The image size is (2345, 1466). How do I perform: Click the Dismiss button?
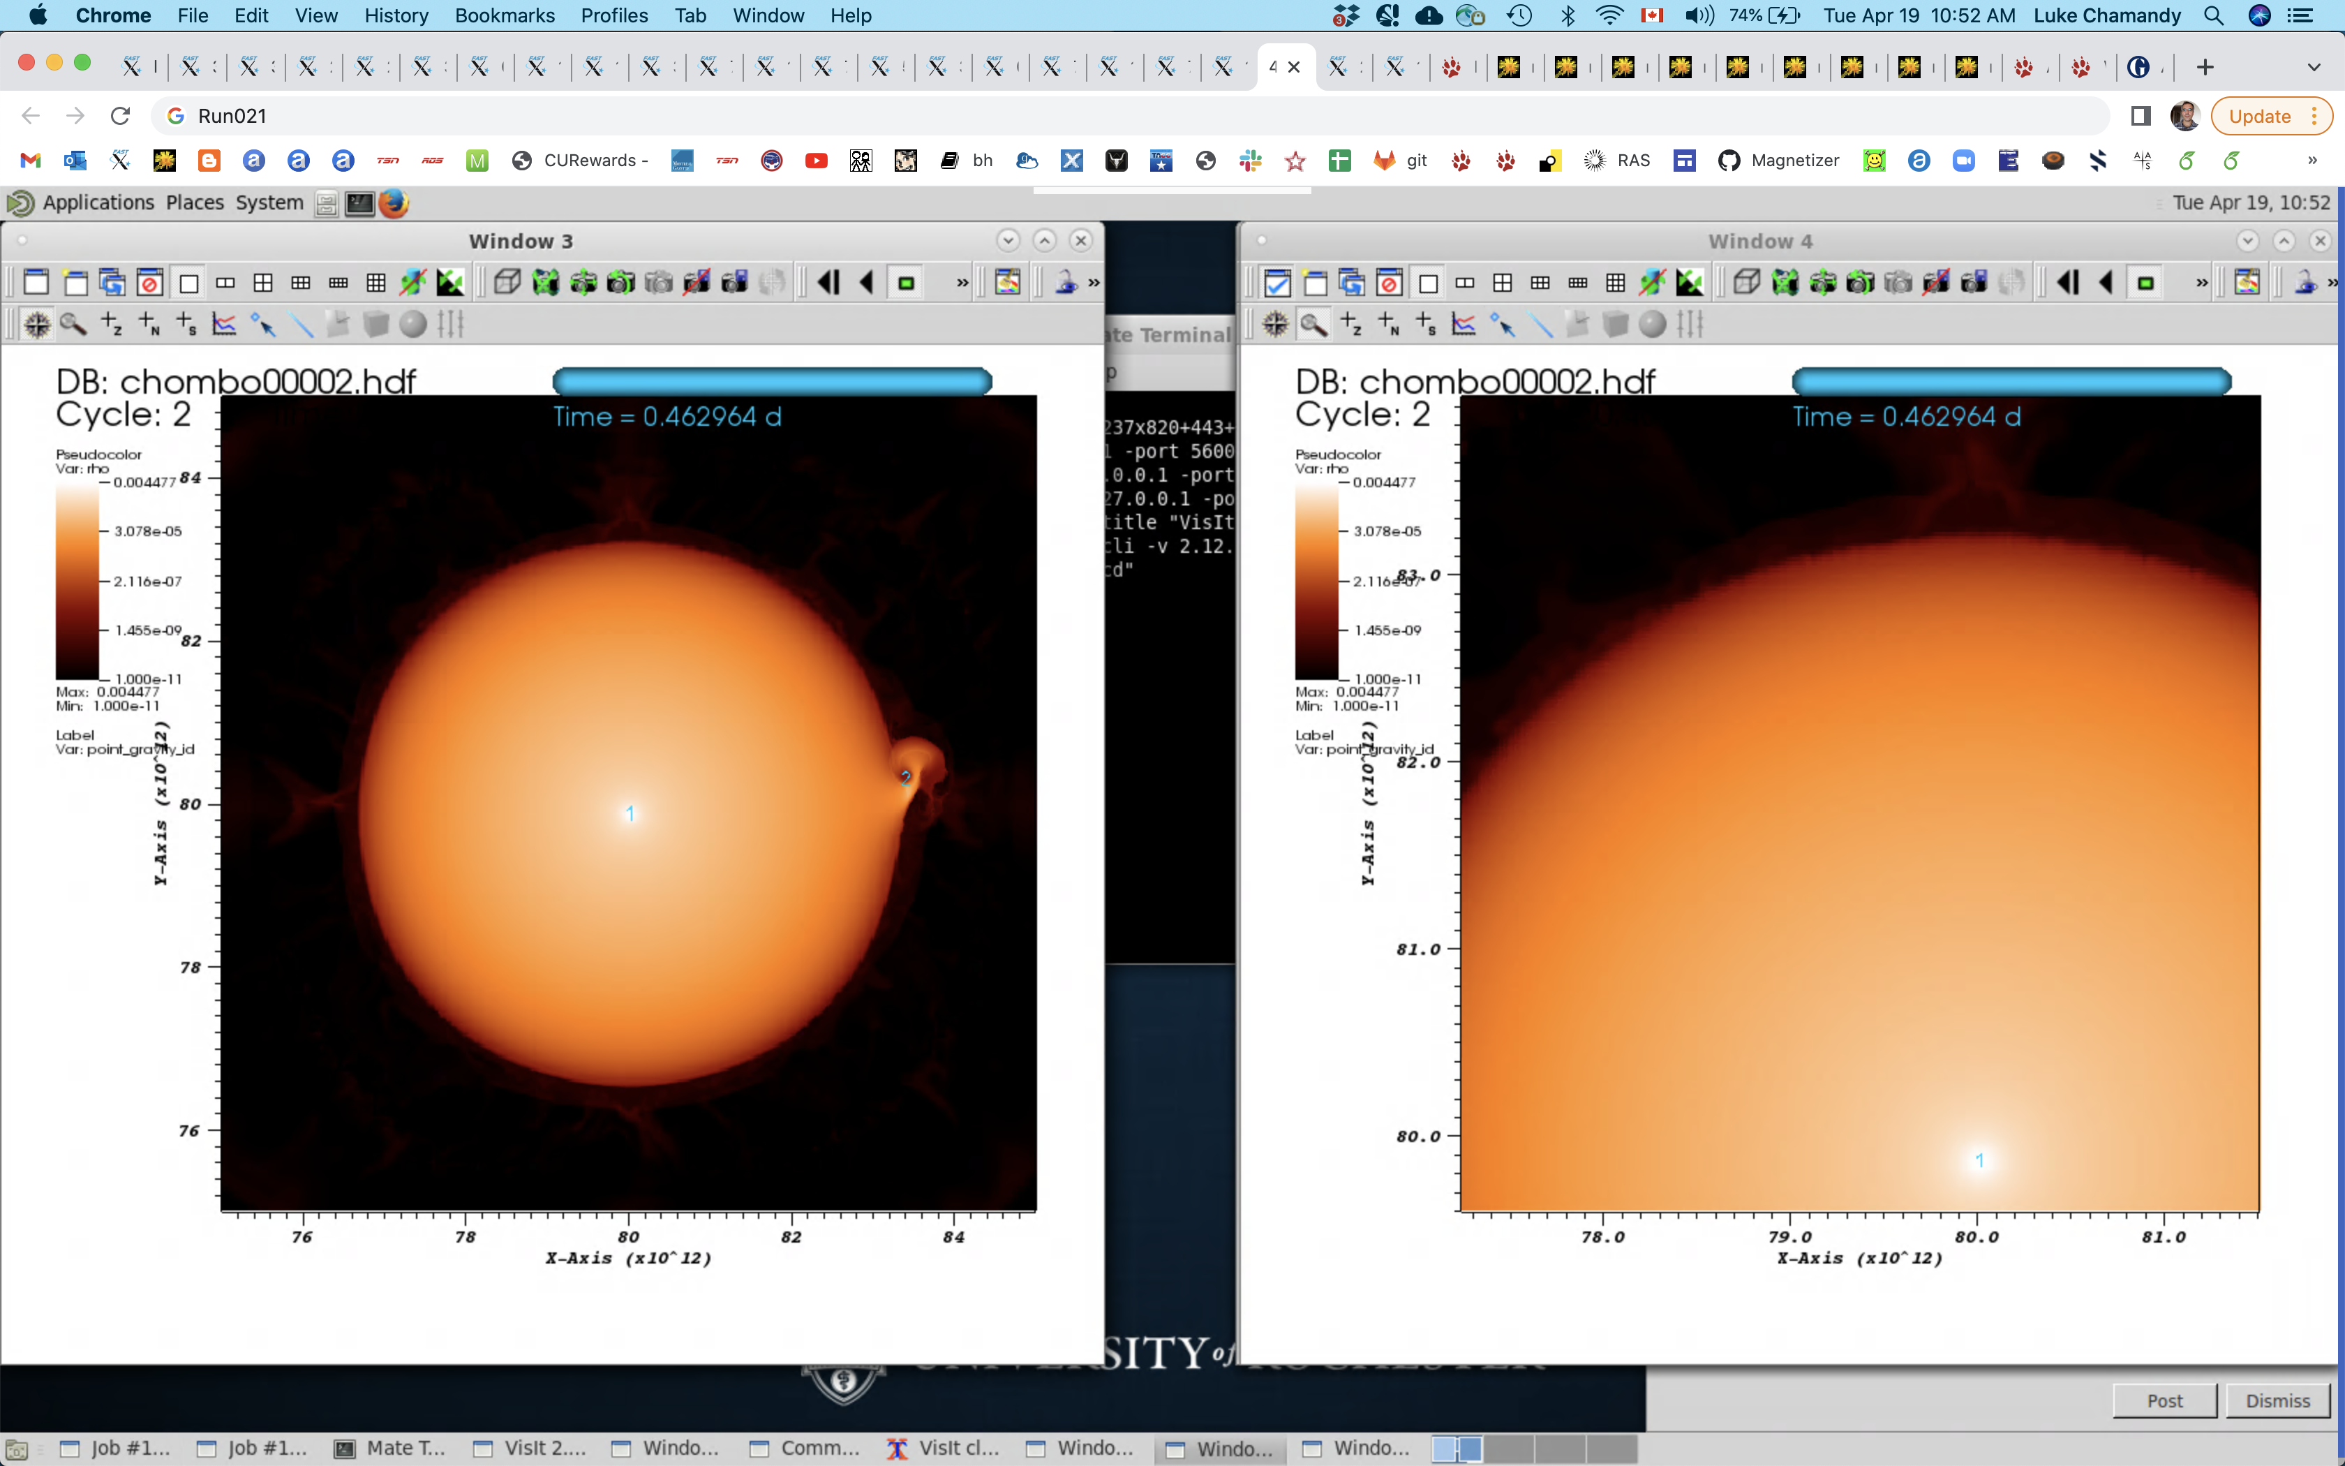(x=2278, y=1400)
